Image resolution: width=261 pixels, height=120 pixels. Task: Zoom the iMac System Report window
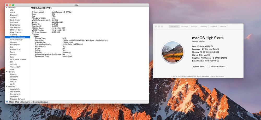point(13,5)
